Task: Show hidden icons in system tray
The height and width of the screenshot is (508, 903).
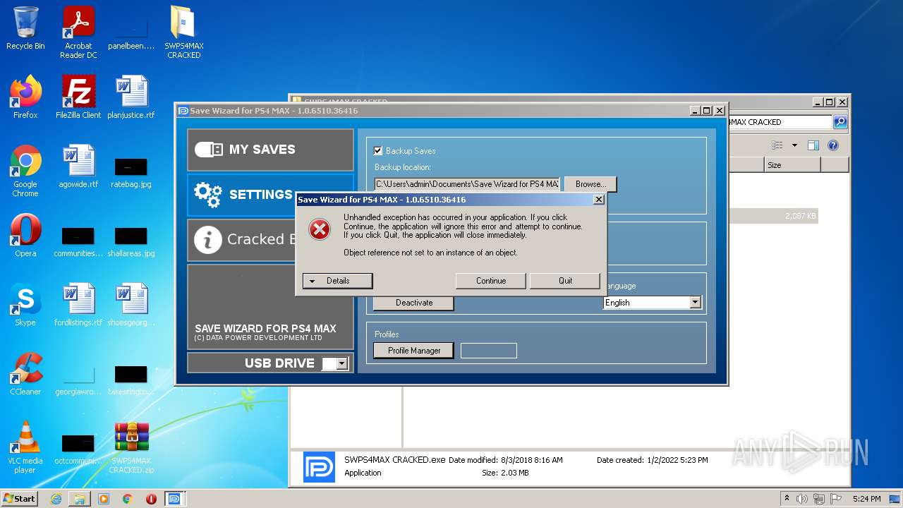Action: [x=787, y=499]
